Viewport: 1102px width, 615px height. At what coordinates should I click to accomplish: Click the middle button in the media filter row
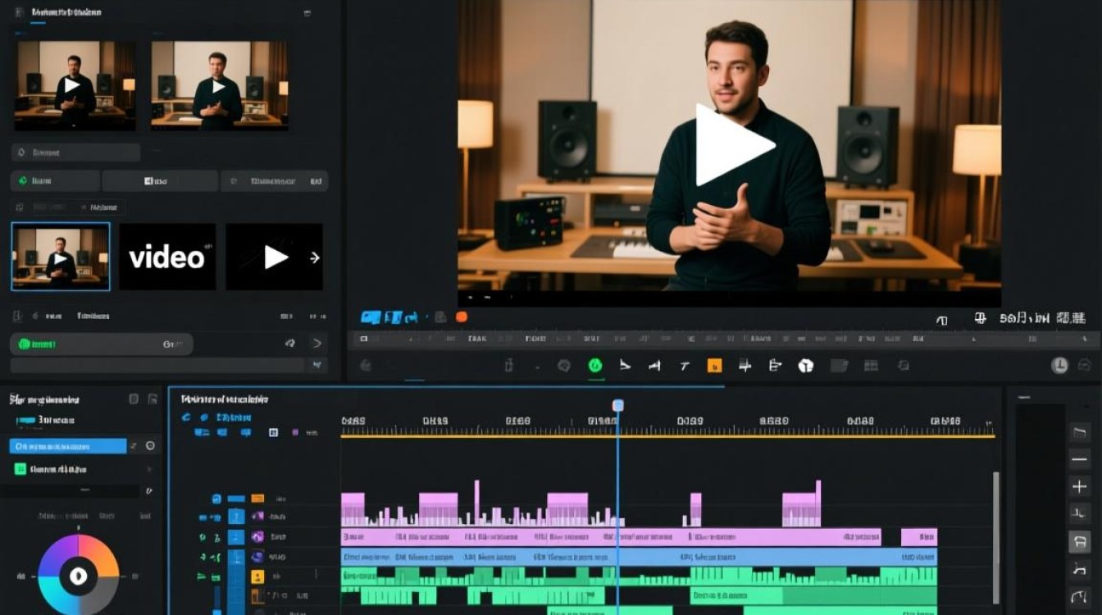160,181
